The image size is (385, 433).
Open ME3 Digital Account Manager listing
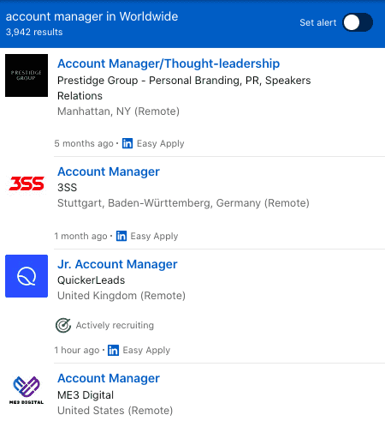pyautogui.click(x=109, y=378)
